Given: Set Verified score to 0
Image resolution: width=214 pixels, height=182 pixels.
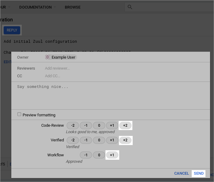Looking at the screenshot, I should [99, 140].
